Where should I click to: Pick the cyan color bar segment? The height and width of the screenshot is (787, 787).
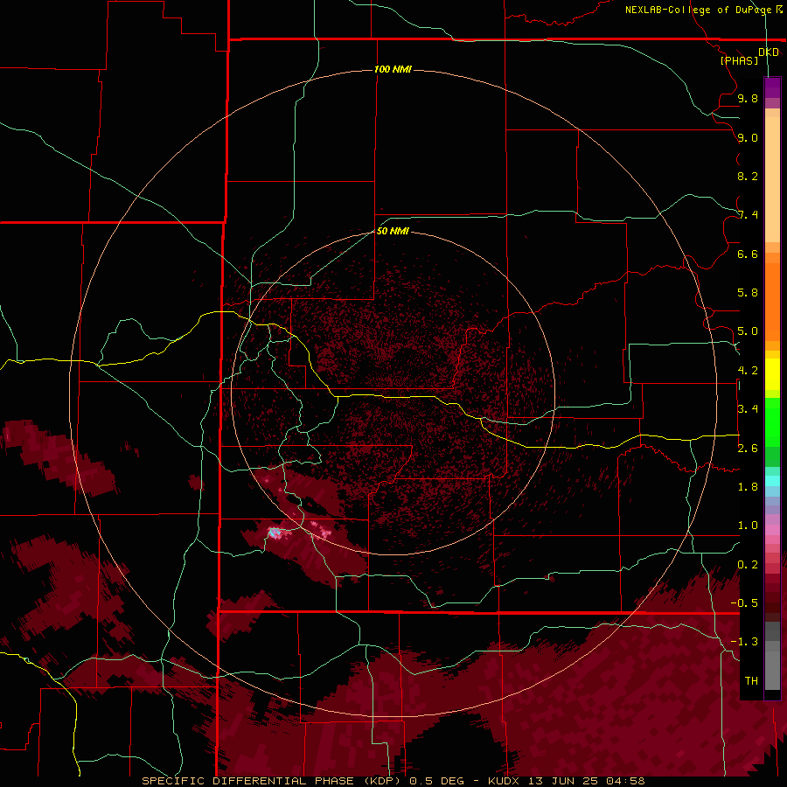772,481
